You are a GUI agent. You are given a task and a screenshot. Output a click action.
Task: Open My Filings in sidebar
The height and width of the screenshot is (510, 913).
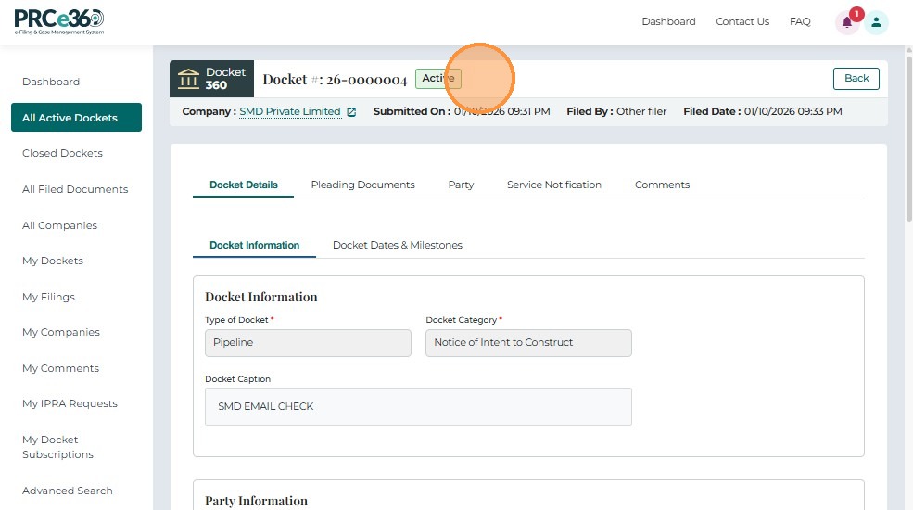point(49,297)
